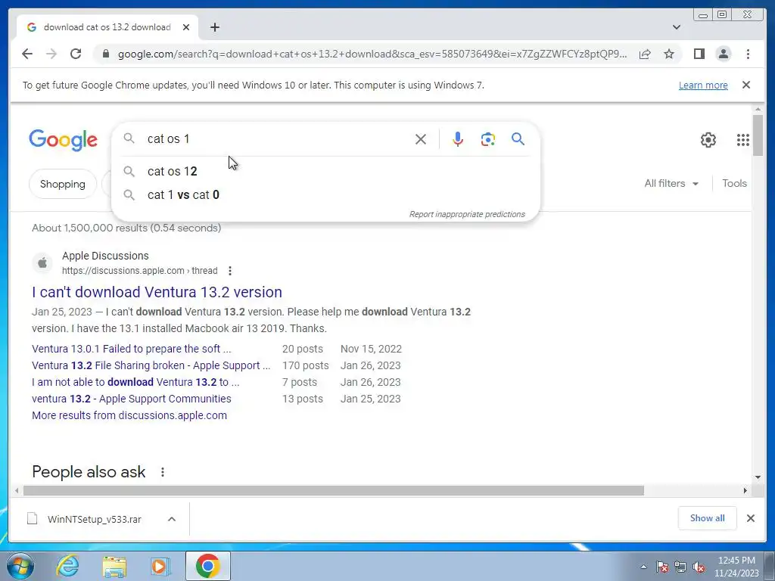The width and height of the screenshot is (775, 581).
Task: Click the vertical scrollbar thumb
Action: (758, 135)
